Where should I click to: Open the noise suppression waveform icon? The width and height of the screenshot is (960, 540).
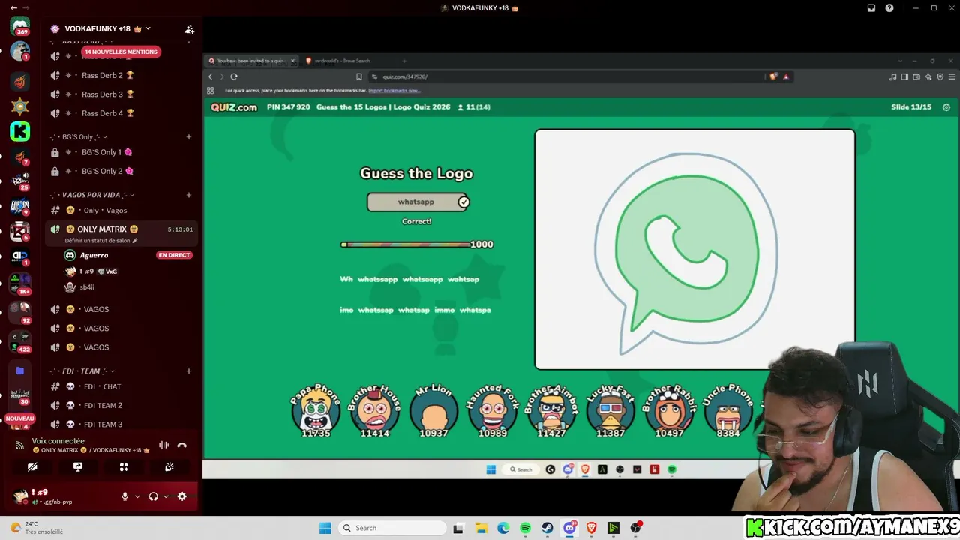pyautogui.click(x=163, y=445)
